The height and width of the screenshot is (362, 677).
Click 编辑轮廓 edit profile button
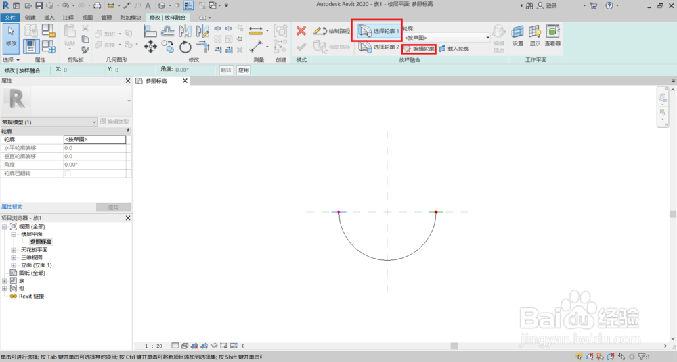pyautogui.click(x=419, y=49)
